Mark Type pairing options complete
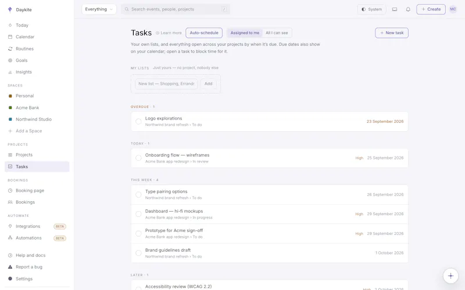 click(138, 194)
